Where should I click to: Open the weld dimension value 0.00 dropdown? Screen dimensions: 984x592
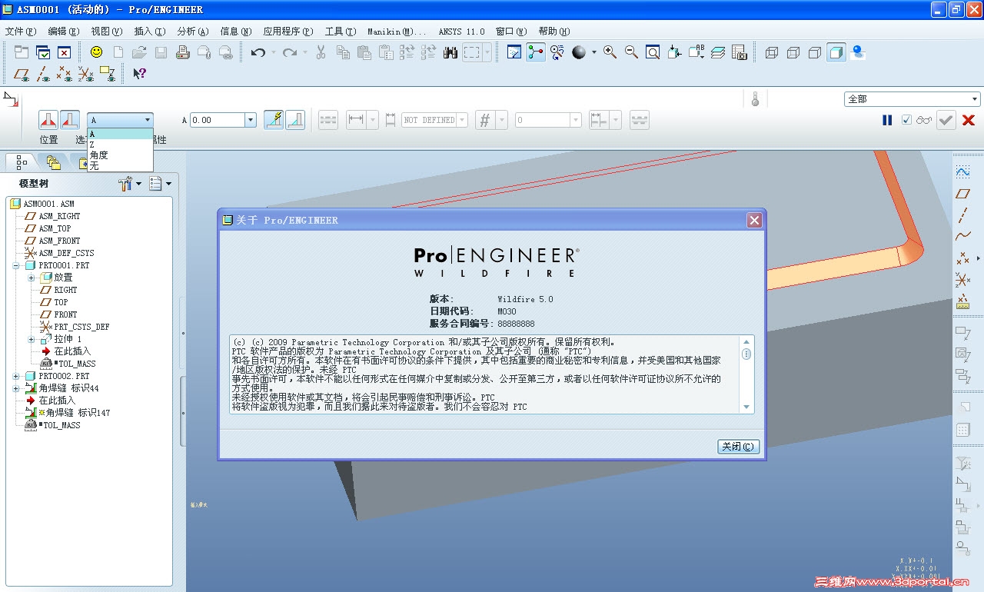click(x=251, y=120)
